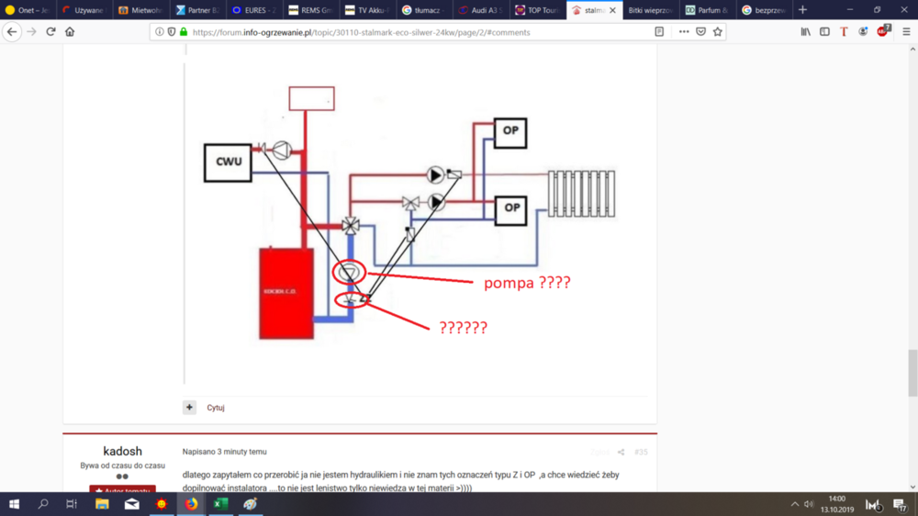Toggle reader view in the address bar

[x=659, y=31]
